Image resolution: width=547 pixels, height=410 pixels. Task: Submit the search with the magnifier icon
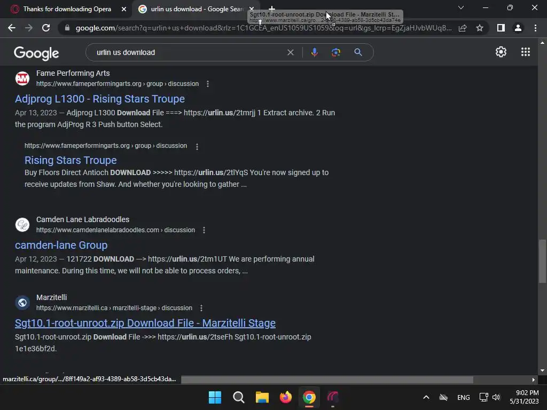(x=358, y=52)
